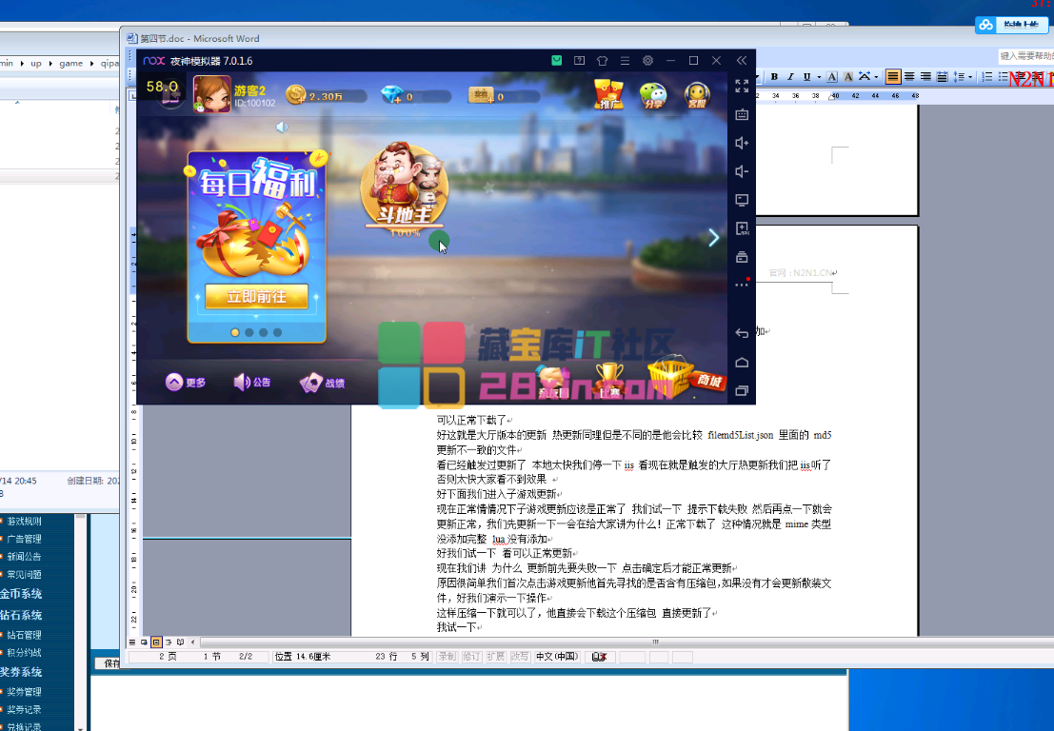The height and width of the screenshot is (731, 1054).
Task: Open 钻石管理 in the left sidebar
Action: (24, 635)
